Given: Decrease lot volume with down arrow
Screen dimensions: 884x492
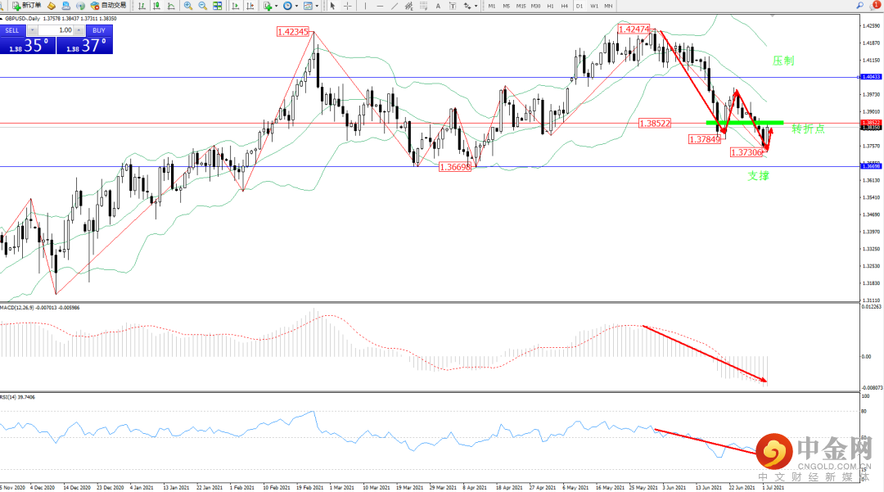Looking at the screenshot, I should (33, 30).
